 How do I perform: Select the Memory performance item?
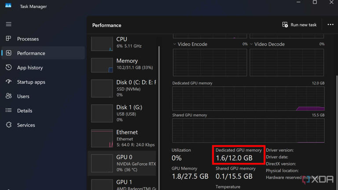[x=123, y=64]
